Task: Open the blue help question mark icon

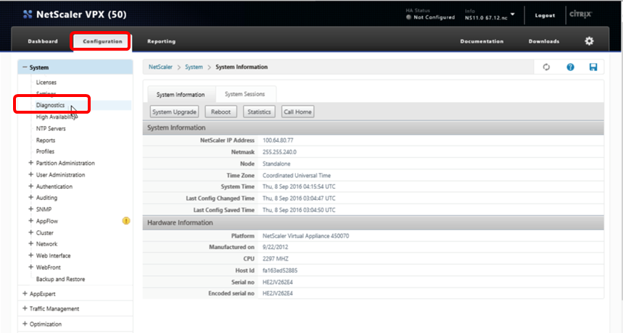Action: 570,67
